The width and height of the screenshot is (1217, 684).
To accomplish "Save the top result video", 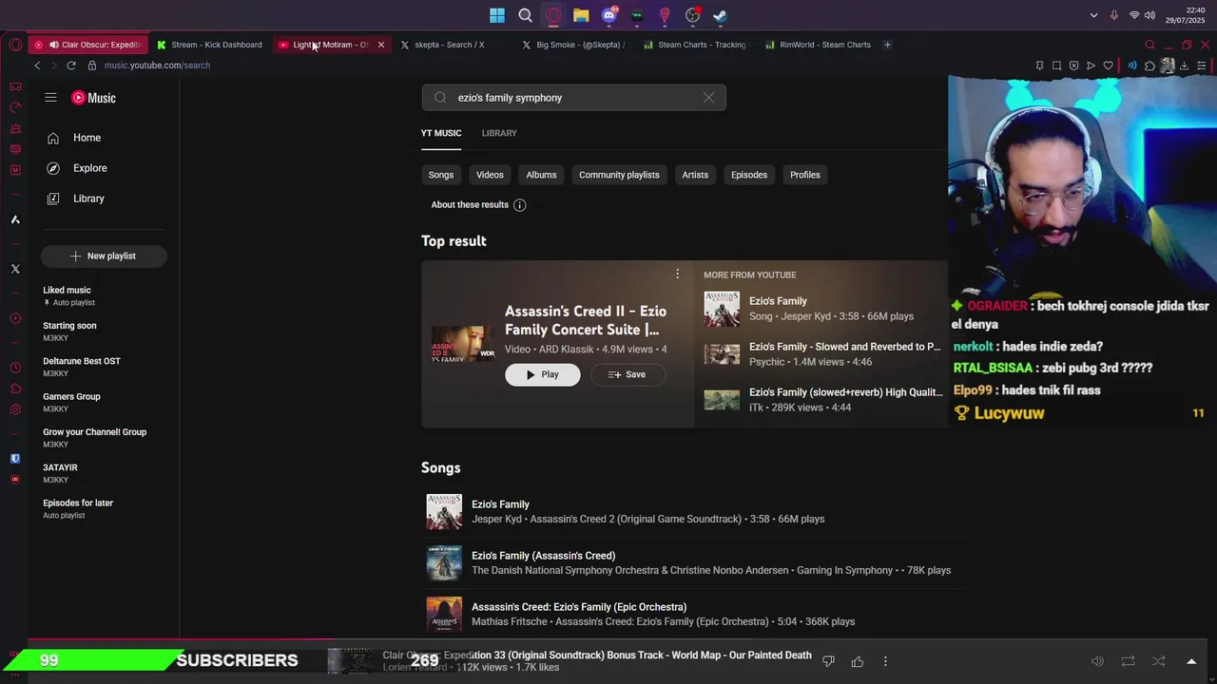I will point(628,374).
